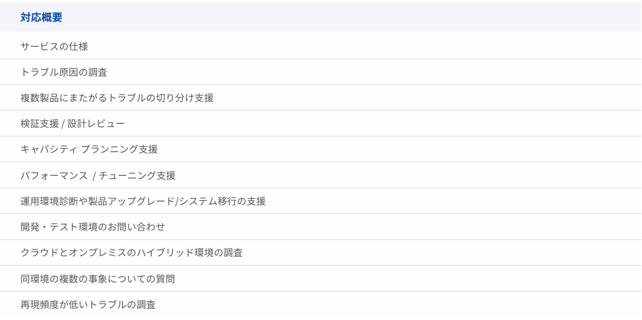Click 運用環境診断や製品アップグレード row
This screenshot has width=642, height=320.
point(321,201)
